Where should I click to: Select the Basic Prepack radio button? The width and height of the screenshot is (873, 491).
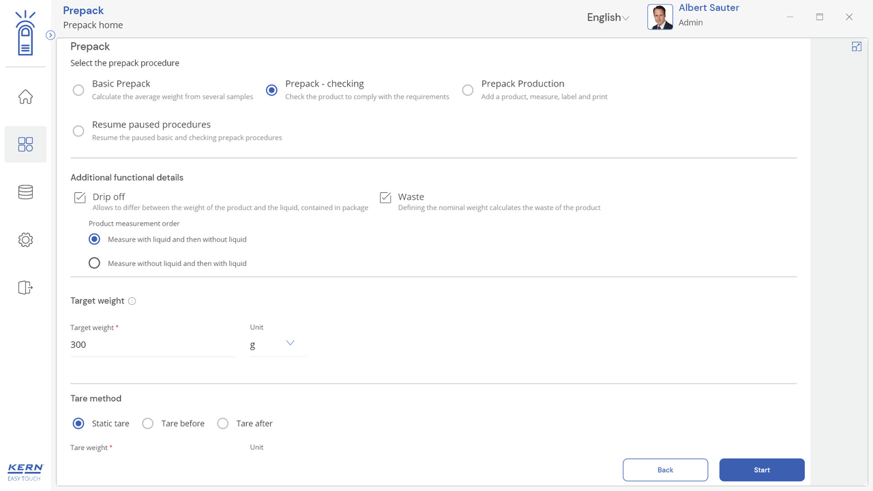click(x=78, y=90)
